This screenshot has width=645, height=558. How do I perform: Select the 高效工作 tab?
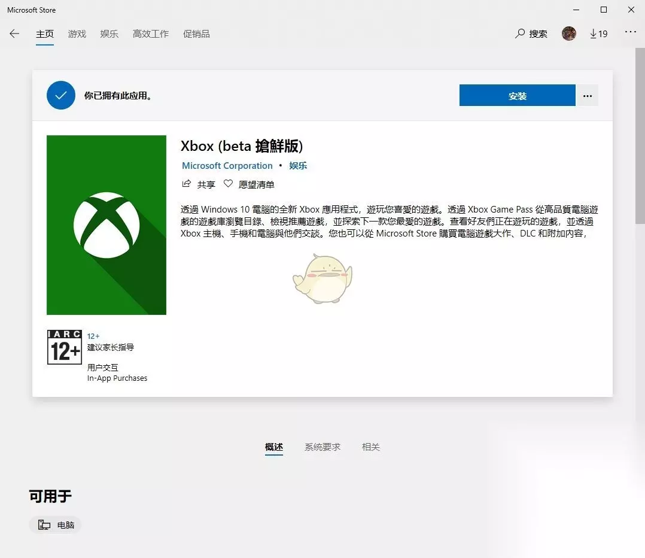tap(151, 34)
